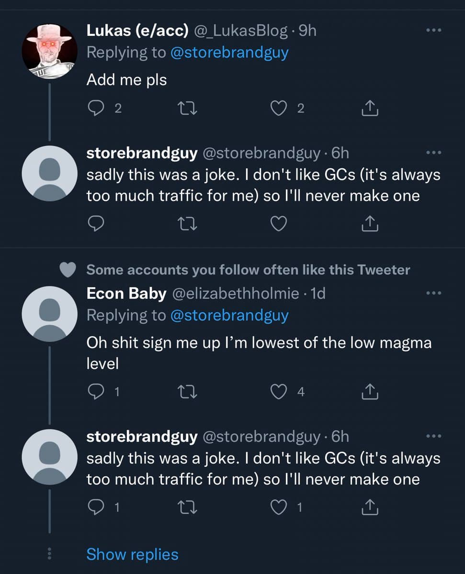Open Lukas (e/acc) profile picture
Viewport: 465px width, 574px height.
50,51
